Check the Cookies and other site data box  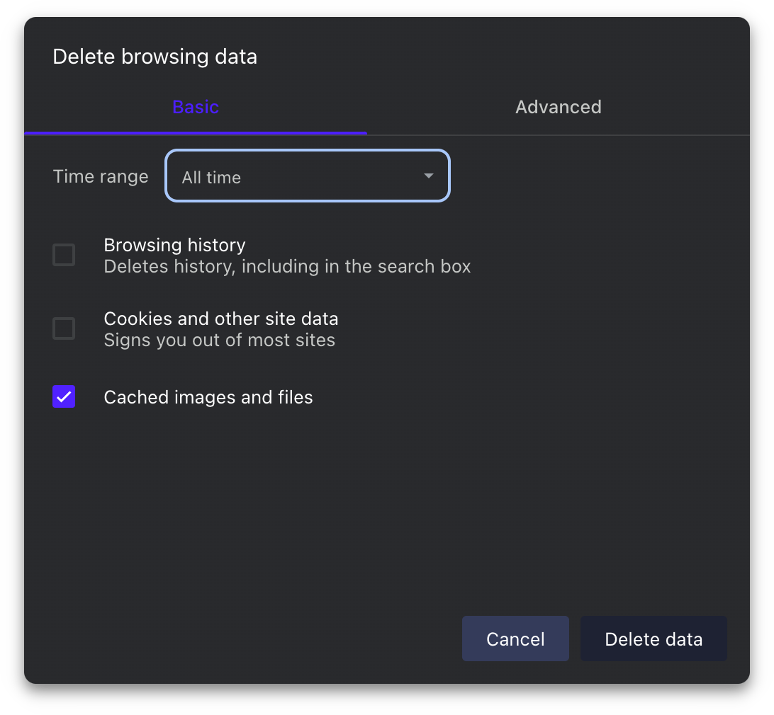coord(64,328)
